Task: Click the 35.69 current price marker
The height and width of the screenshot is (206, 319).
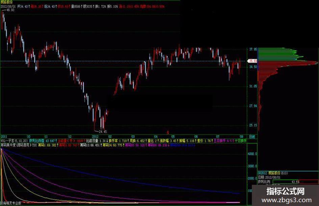Action: point(252,61)
